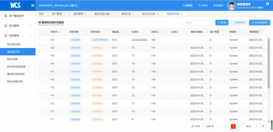Viewport: 273px width, 132px height.
Task: Sort by 调度开始时间 column arrows
Action: 207,32
